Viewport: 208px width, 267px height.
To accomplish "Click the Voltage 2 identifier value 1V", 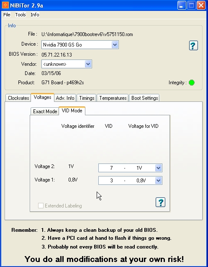I will pyautogui.click(x=71, y=166).
